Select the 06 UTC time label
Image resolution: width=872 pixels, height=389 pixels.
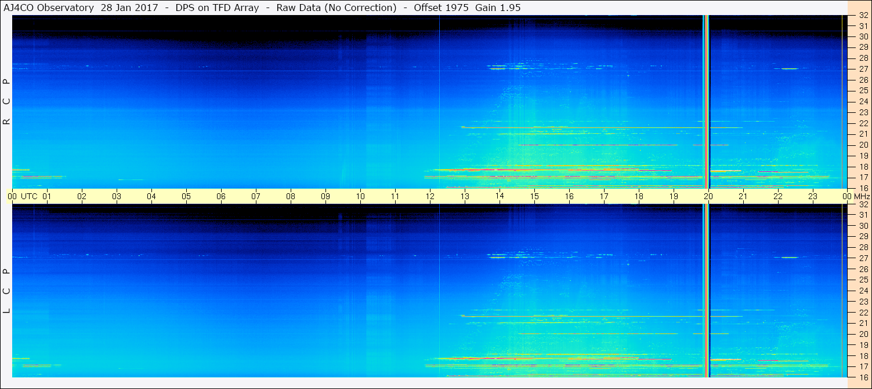221,196
